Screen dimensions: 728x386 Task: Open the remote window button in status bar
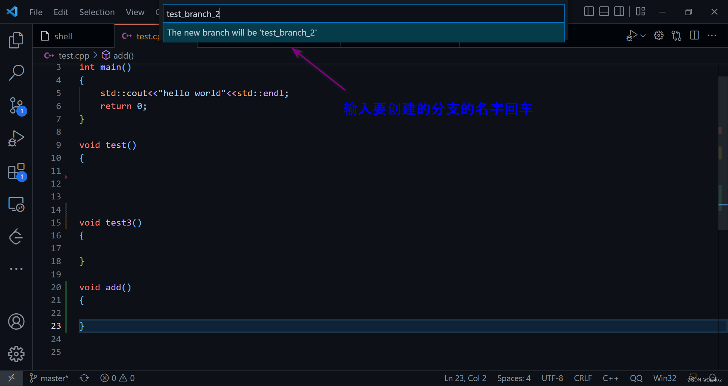[x=11, y=378]
